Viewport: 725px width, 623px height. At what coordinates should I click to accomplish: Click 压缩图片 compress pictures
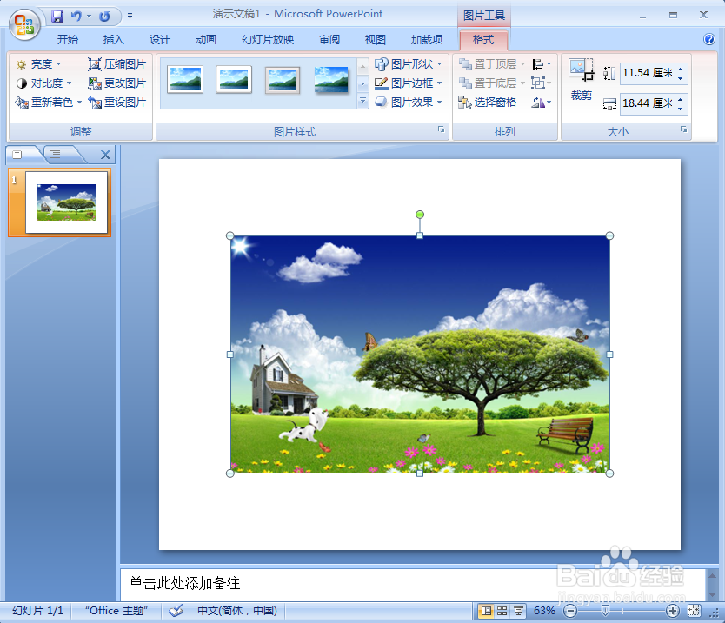(x=117, y=63)
